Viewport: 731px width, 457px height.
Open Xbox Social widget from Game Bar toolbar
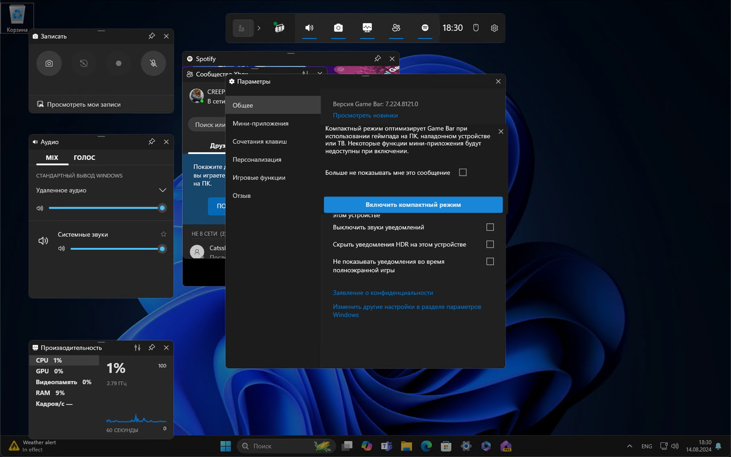pyautogui.click(x=396, y=28)
